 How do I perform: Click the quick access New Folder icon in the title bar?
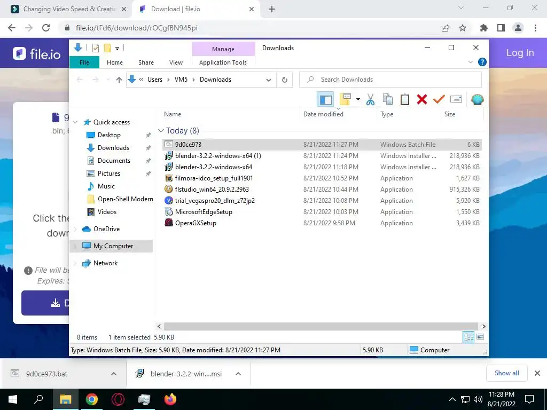[107, 48]
